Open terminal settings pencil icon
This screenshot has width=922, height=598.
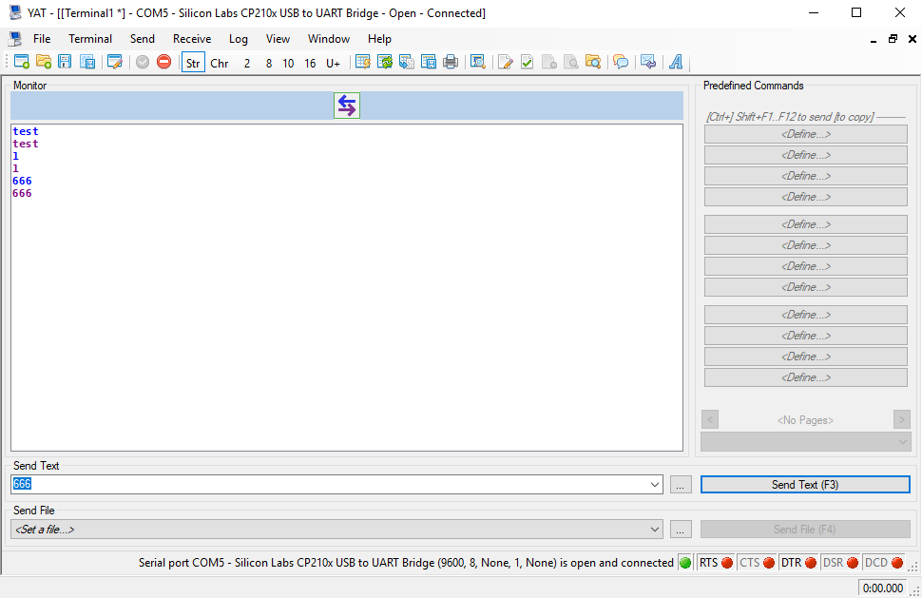[115, 62]
